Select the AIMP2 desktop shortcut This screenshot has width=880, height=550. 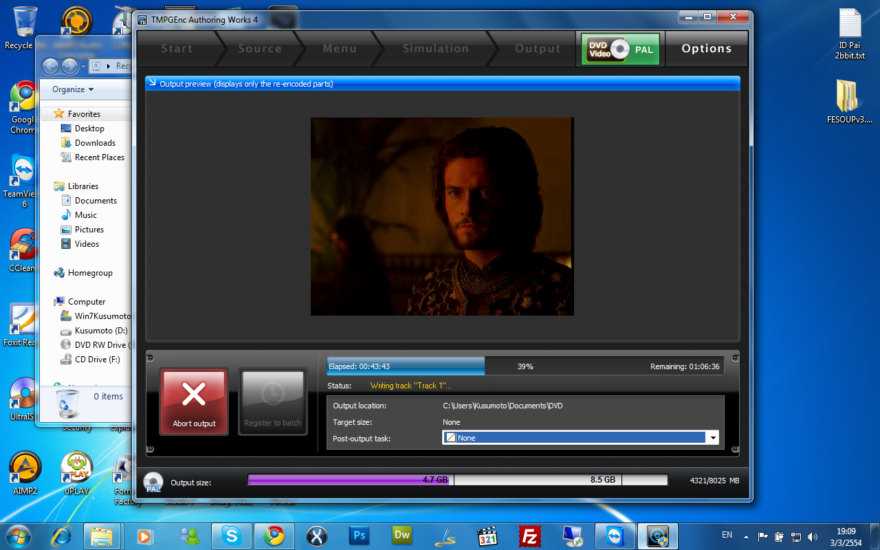(25, 473)
